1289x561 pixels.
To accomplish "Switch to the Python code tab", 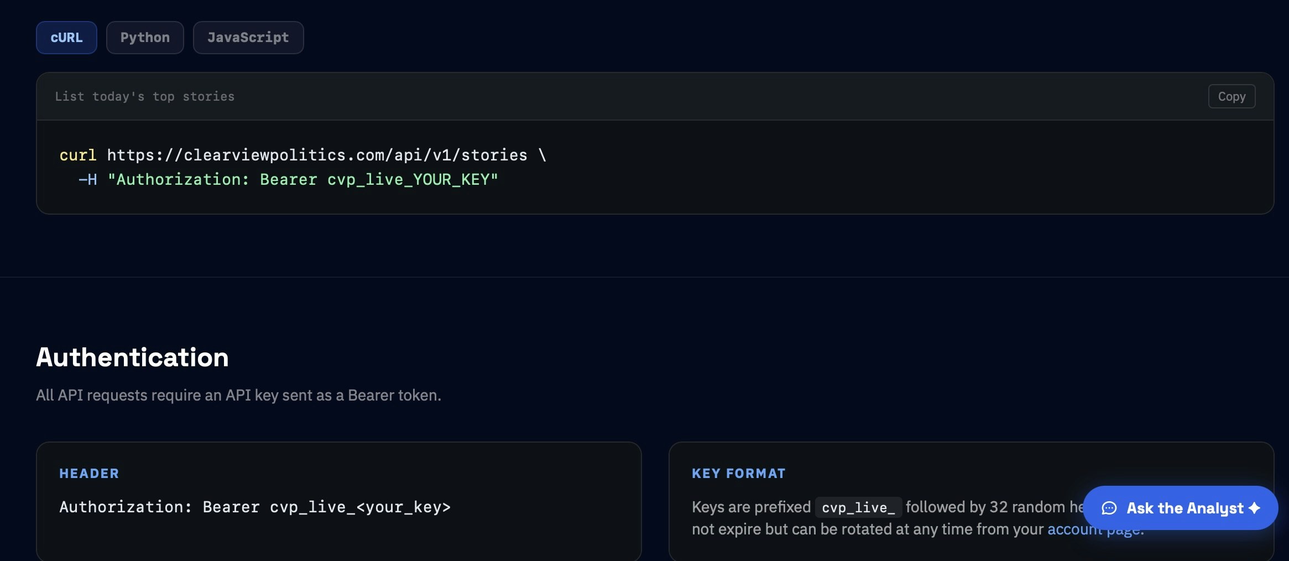I will coord(145,38).
